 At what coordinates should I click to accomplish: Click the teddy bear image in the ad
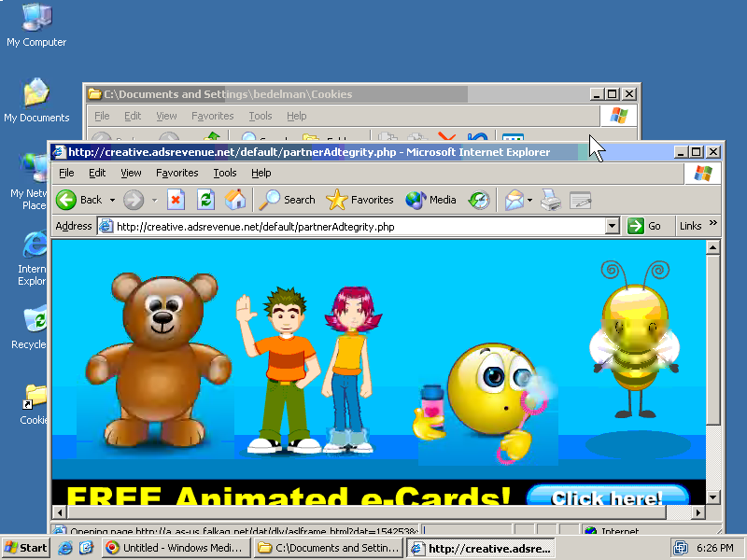[x=158, y=360]
